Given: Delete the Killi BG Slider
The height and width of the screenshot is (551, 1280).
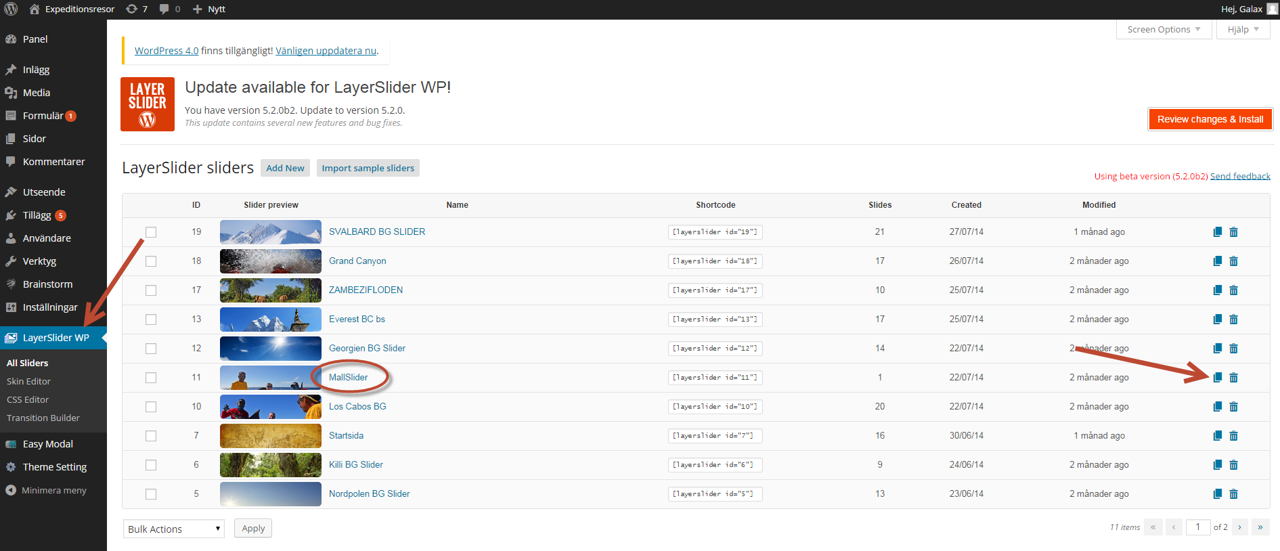Looking at the screenshot, I should pyautogui.click(x=1233, y=465).
